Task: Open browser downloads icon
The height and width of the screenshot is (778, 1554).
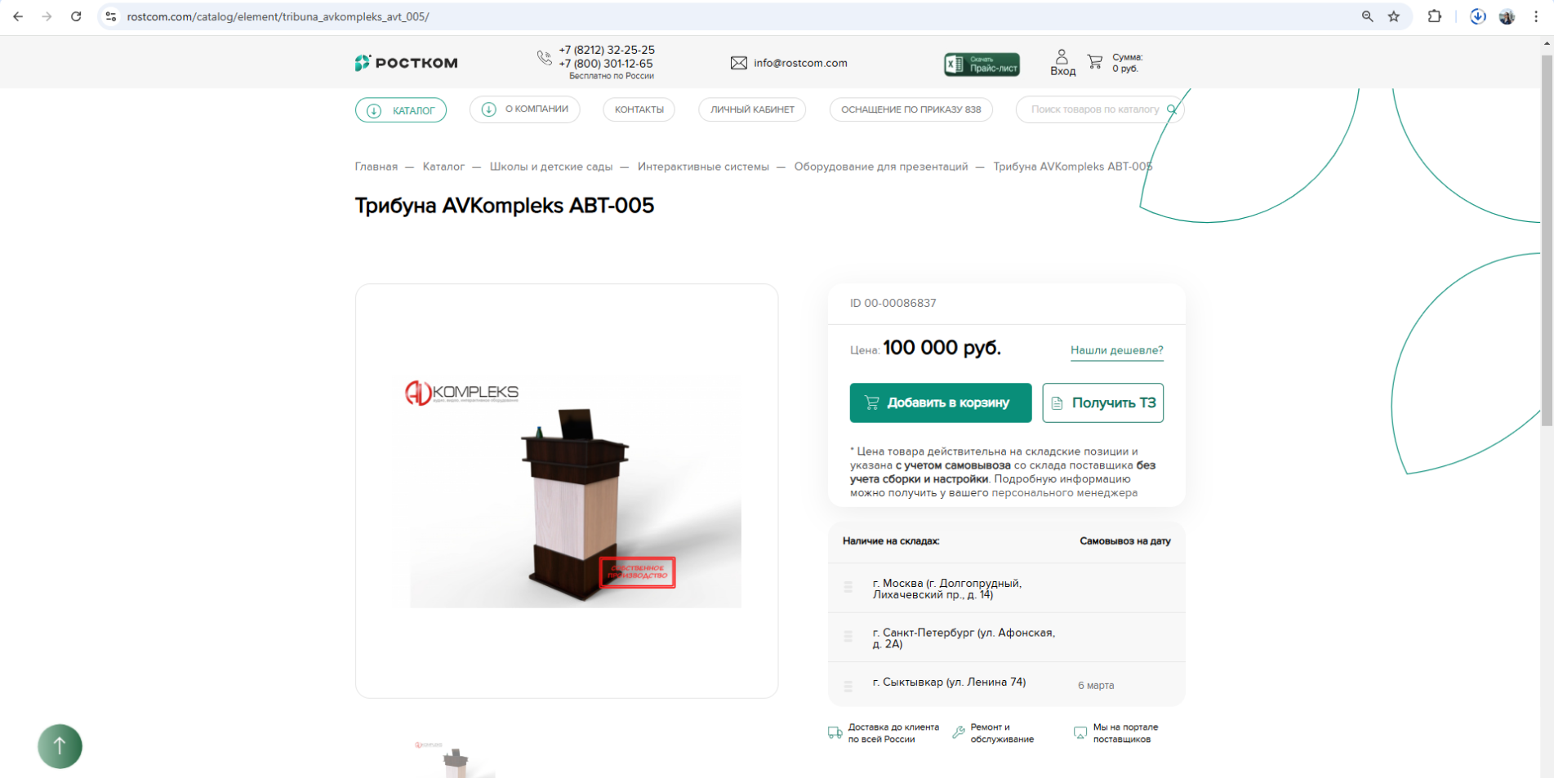Action: [1477, 16]
